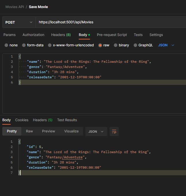The width and height of the screenshot is (186, 196).
Task: Click the wrap lines icon in response toolbar
Action: 114,132
